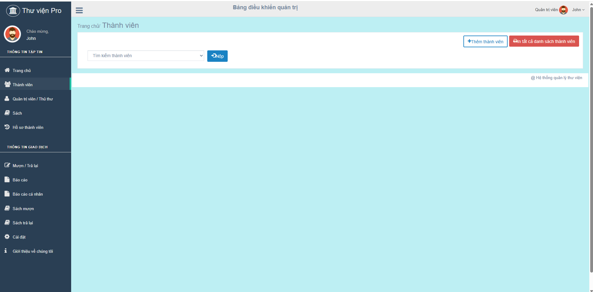Click the history icon for Hồ sơ thành viên
The image size is (593, 292).
coord(7,127)
